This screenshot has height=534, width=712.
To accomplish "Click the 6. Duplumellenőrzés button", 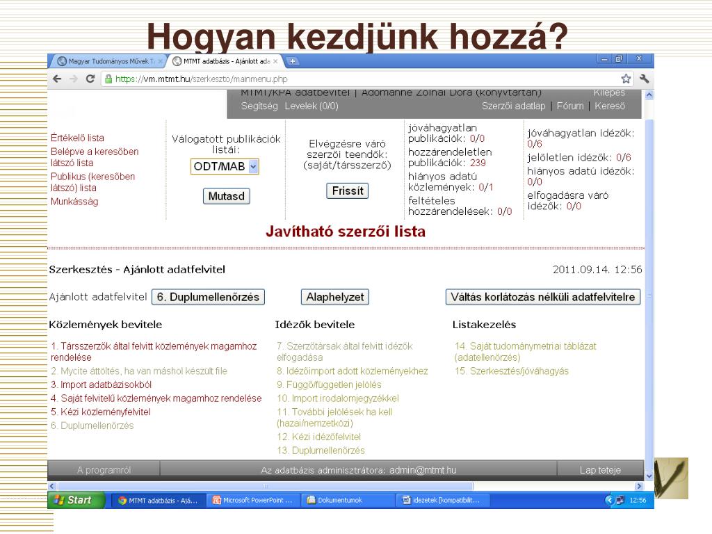I will 208,297.
